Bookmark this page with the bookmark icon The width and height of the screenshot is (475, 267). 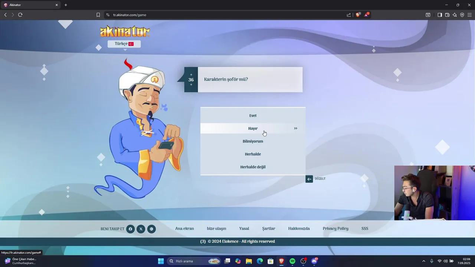(x=98, y=15)
